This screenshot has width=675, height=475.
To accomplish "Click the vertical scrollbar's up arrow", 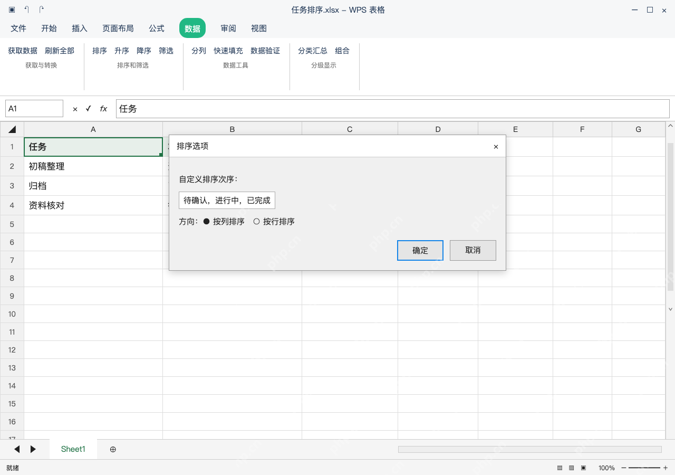I will point(671,126).
